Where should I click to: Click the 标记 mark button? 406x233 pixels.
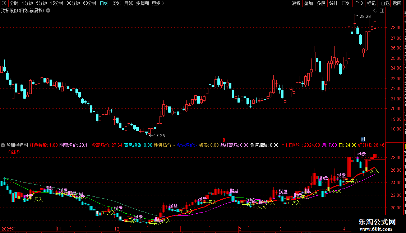[371, 3]
